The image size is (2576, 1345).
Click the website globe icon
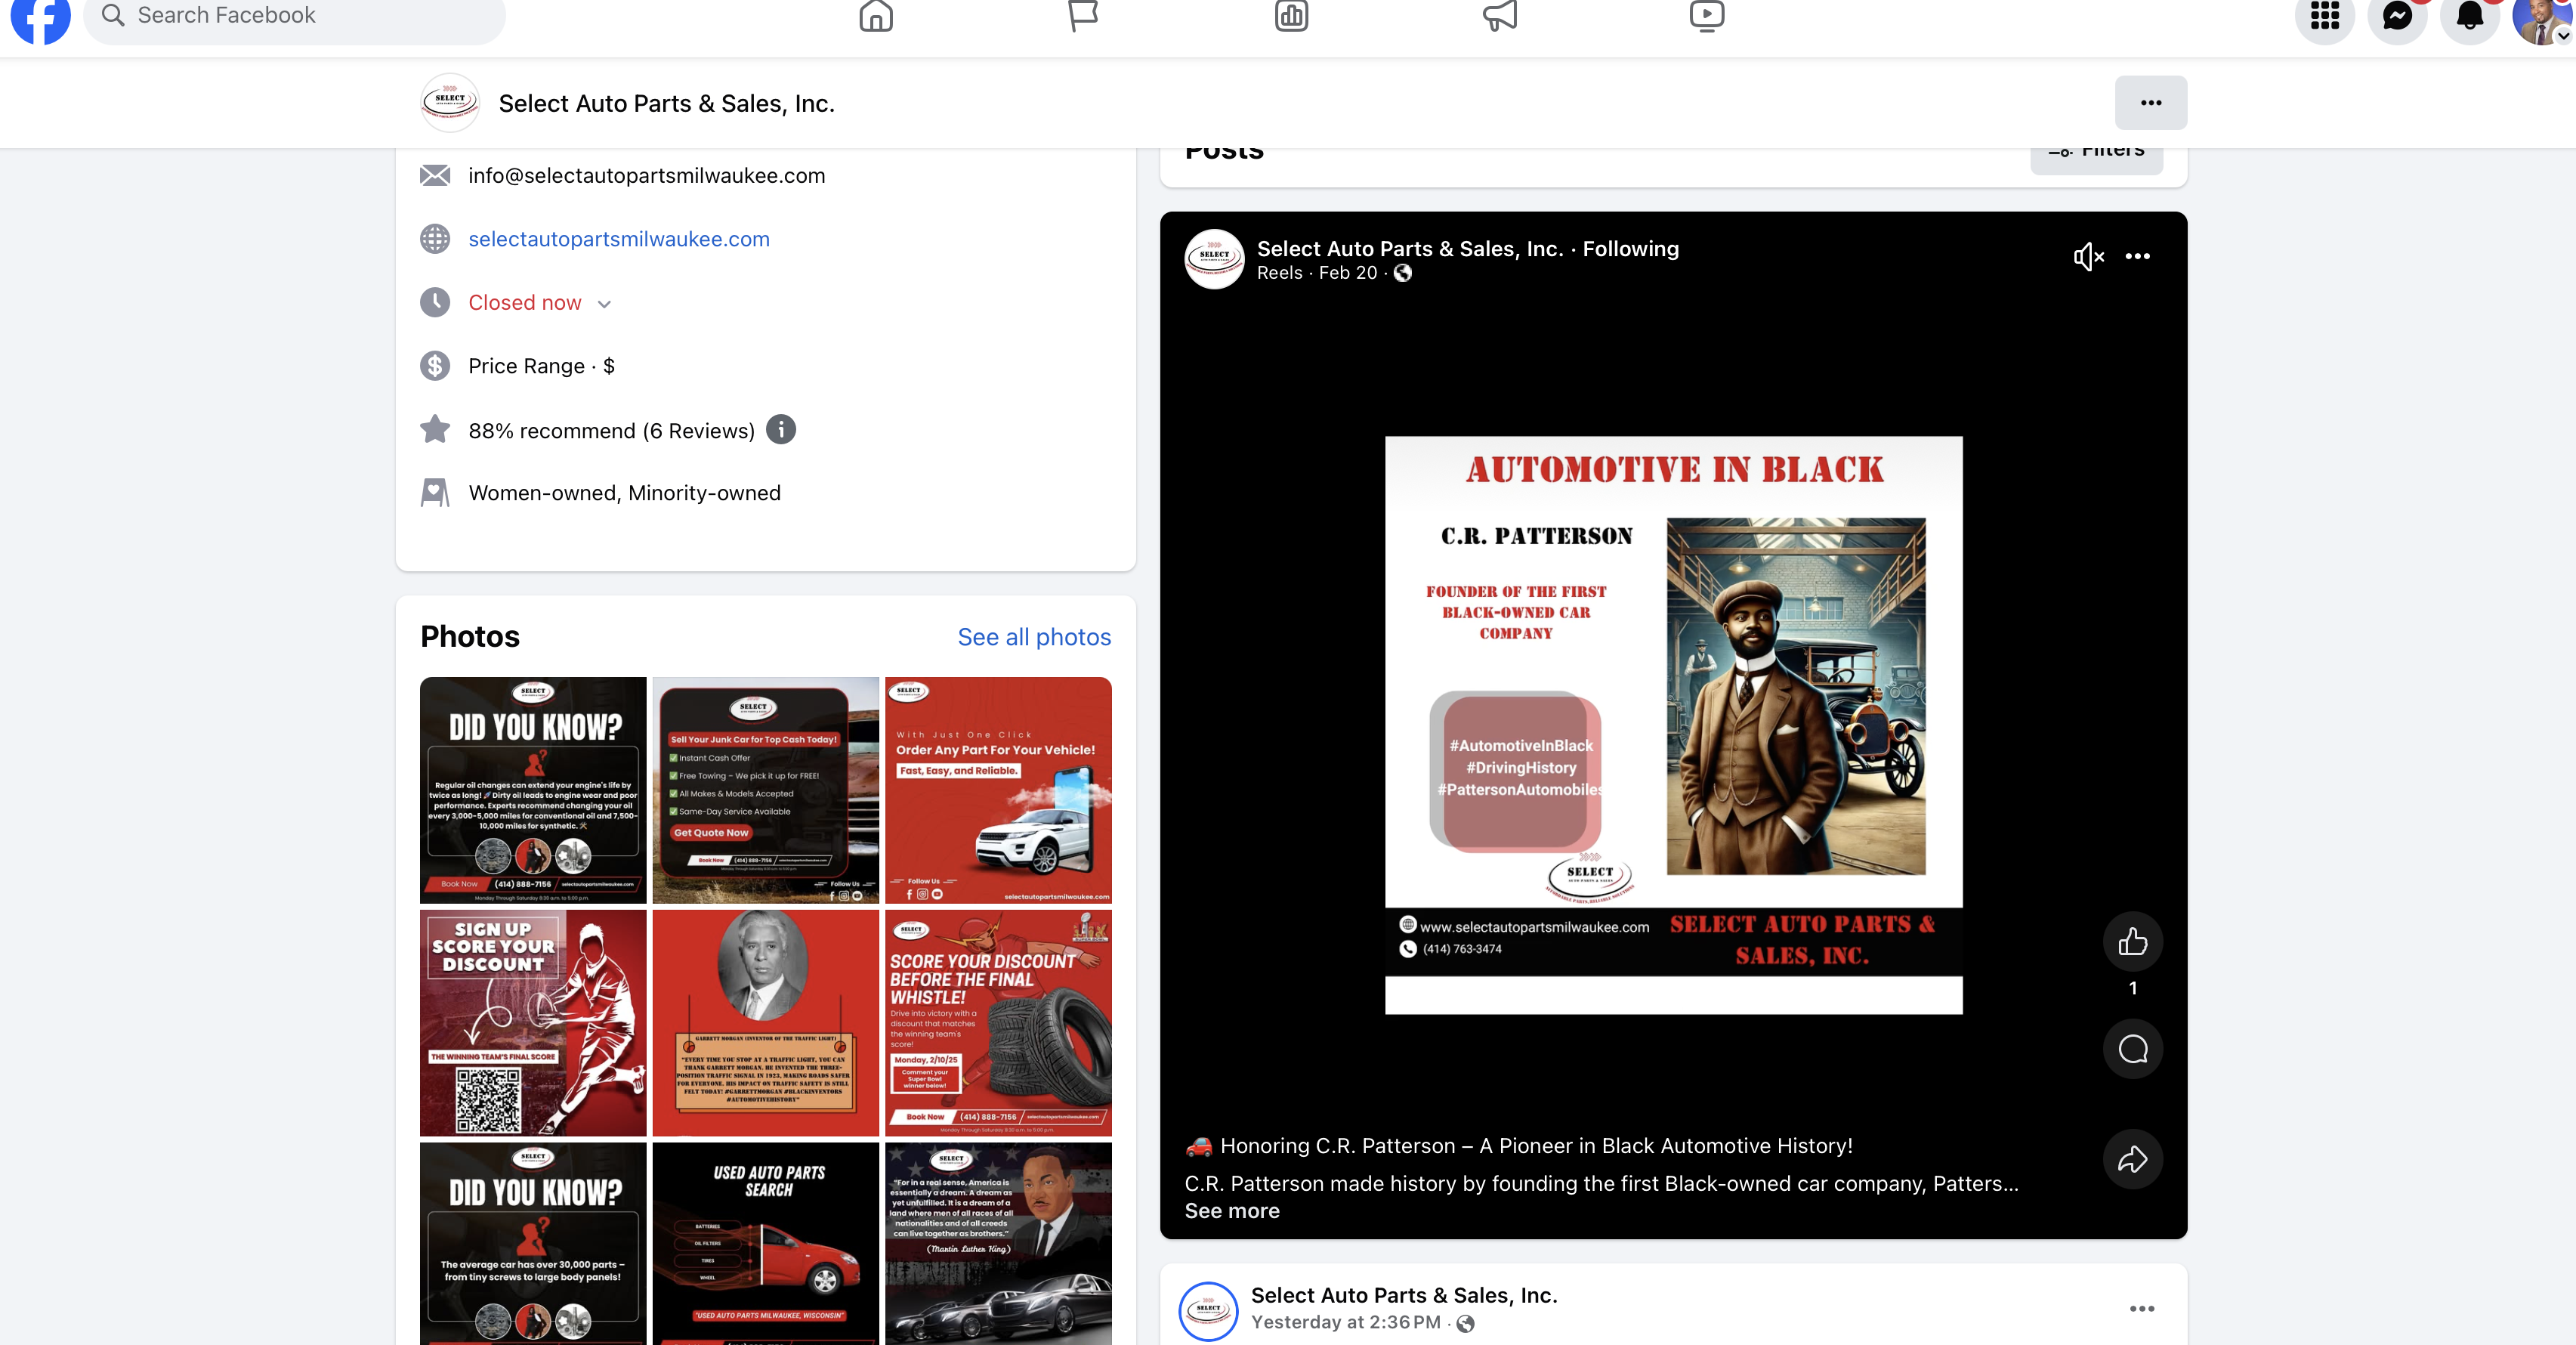point(435,239)
